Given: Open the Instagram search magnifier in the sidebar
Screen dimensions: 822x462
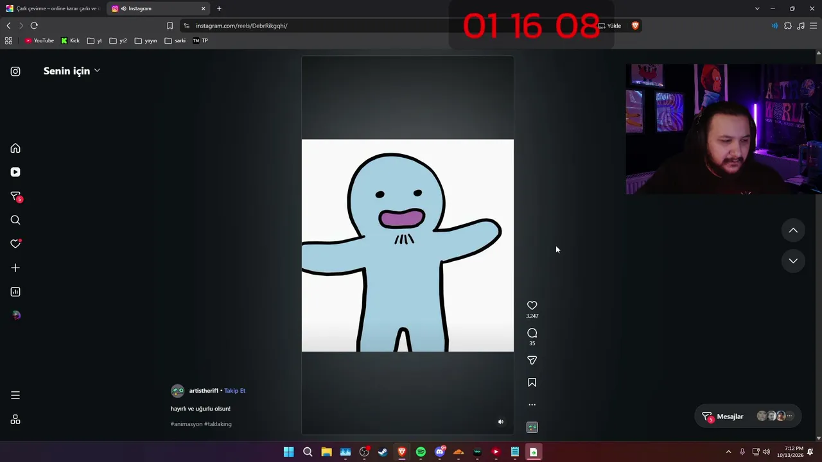Looking at the screenshot, I should tap(15, 220).
